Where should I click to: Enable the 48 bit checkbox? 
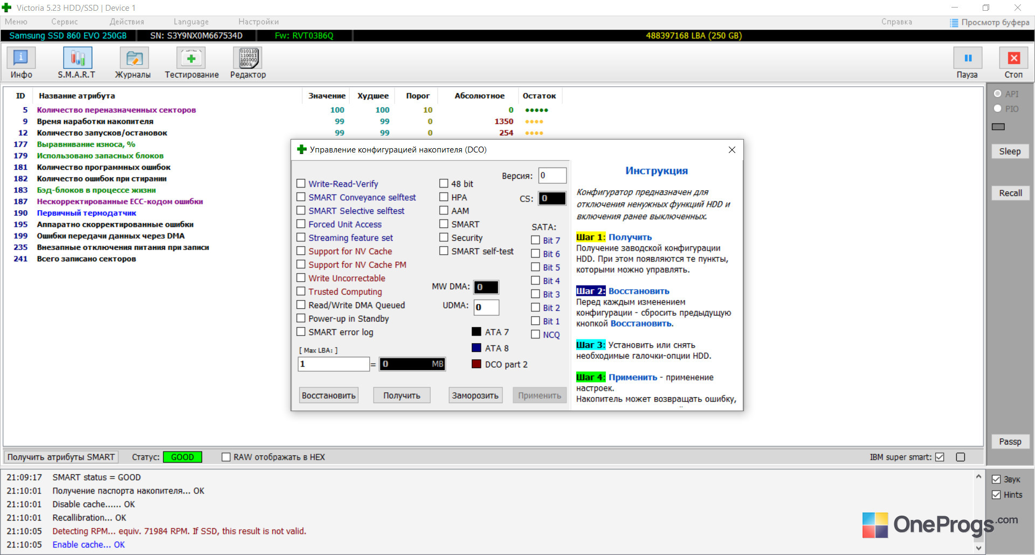[x=444, y=184]
